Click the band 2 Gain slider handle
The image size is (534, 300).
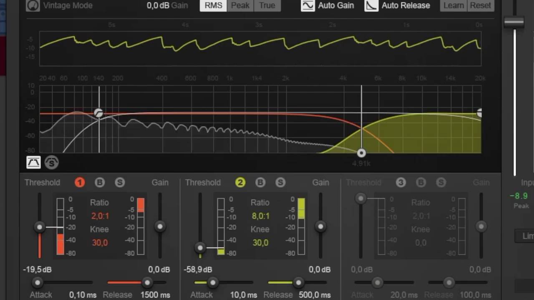[x=320, y=226]
